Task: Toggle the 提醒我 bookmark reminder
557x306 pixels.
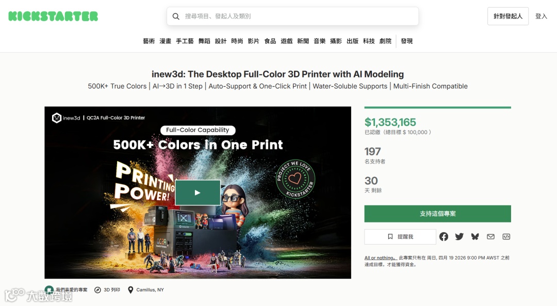Action: (x=400, y=237)
